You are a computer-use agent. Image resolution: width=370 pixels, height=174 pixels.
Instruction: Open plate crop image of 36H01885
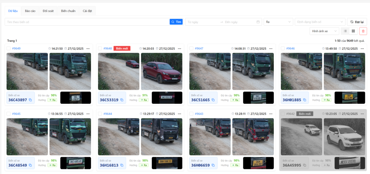pyautogui.click(x=350, y=97)
